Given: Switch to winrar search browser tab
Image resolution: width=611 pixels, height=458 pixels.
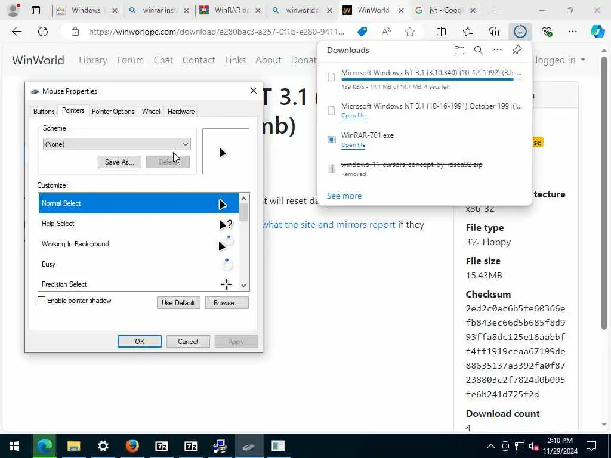Looking at the screenshot, I should pyautogui.click(x=159, y=10).
